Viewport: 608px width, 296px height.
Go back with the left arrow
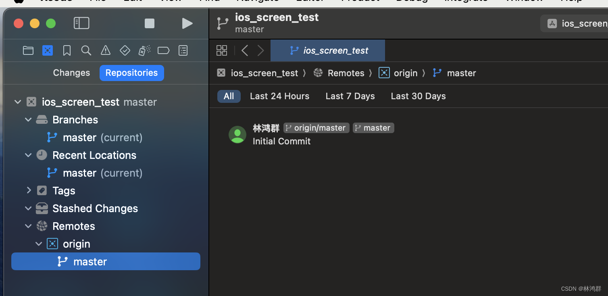(x=244, y=50)
